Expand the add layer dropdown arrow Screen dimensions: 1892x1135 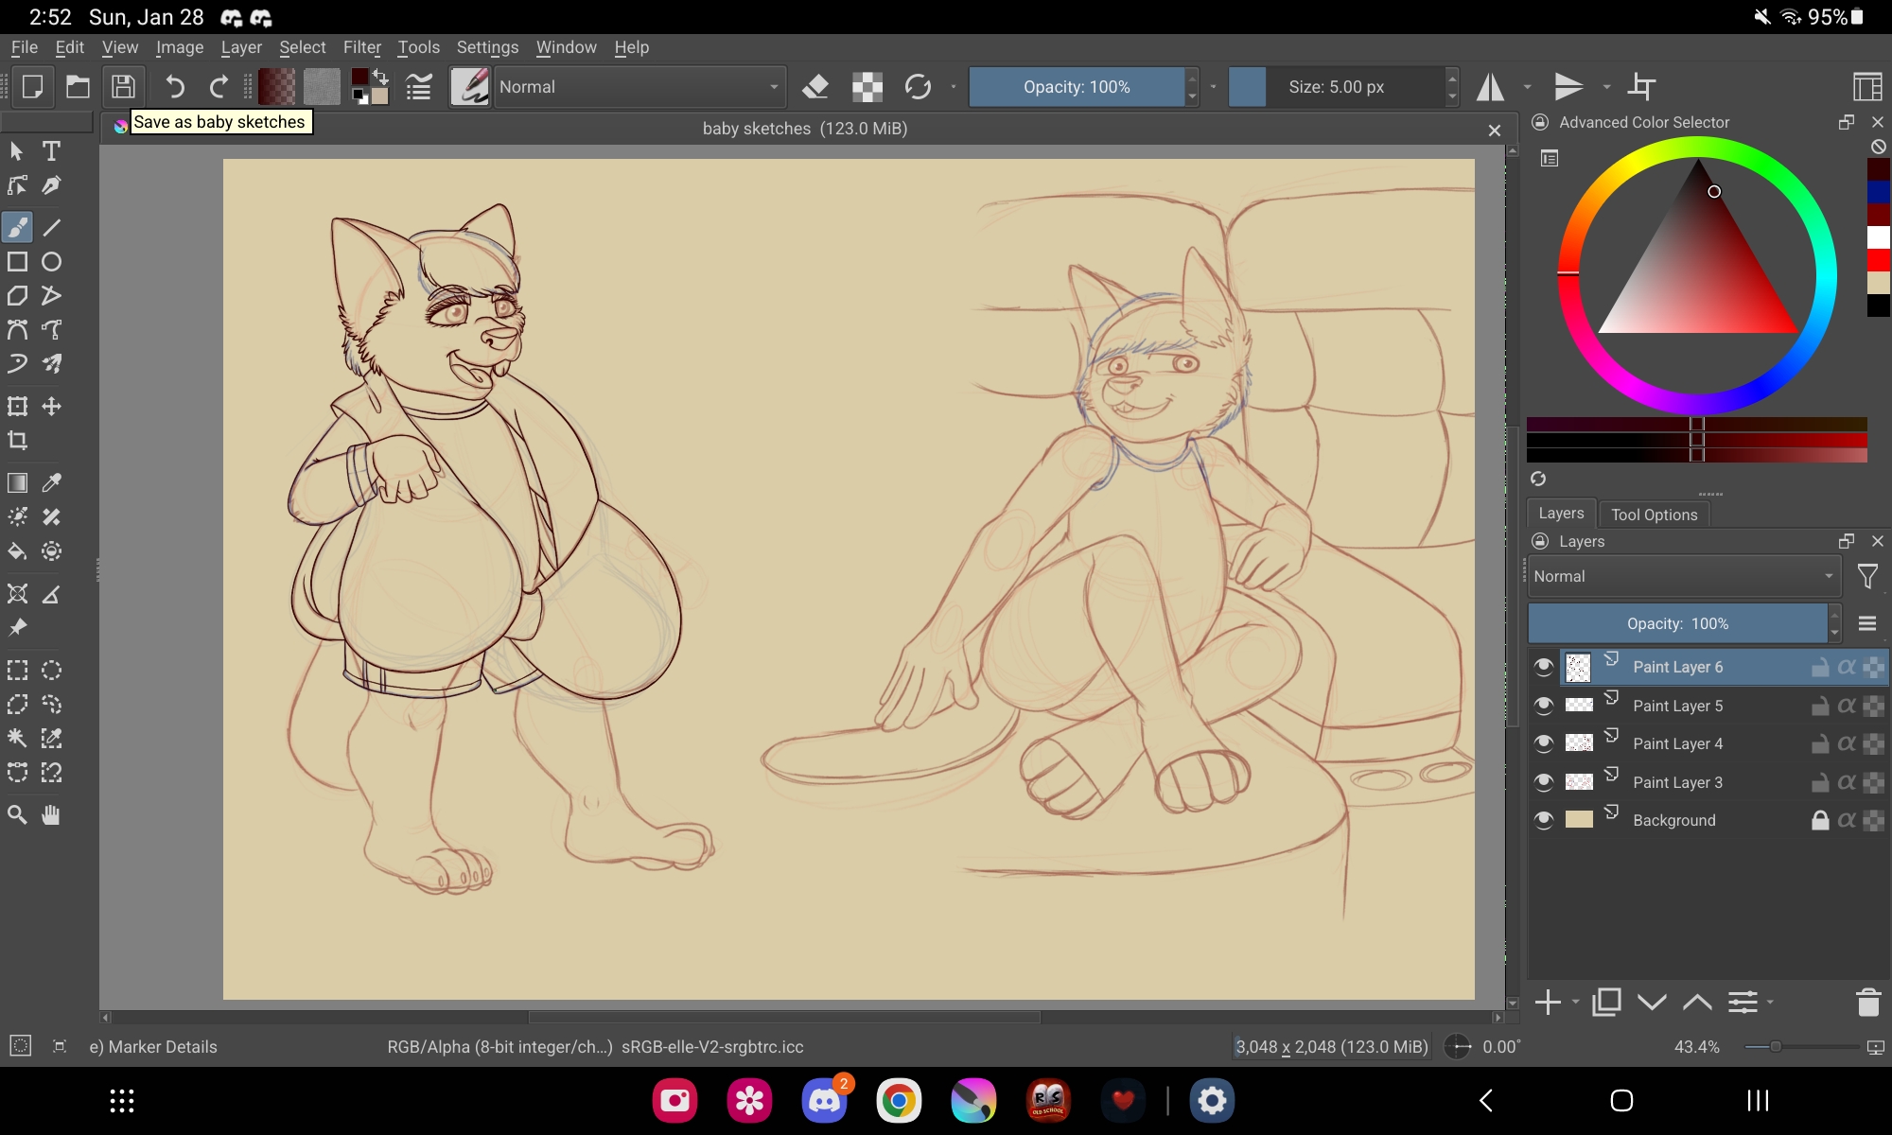tap(1575, 1002)
